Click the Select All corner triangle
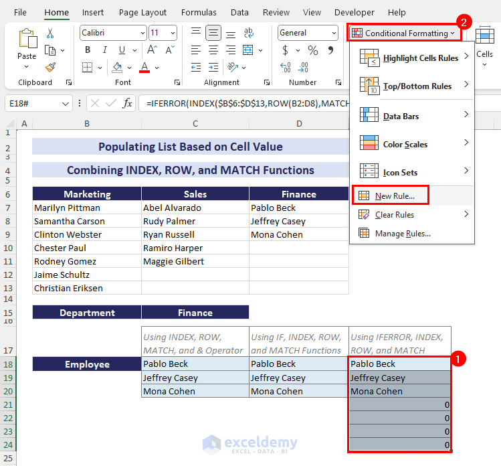 [10, 123]
